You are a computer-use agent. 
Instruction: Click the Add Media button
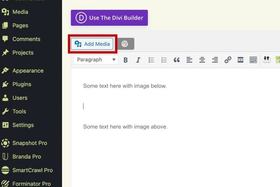point(93,44)
